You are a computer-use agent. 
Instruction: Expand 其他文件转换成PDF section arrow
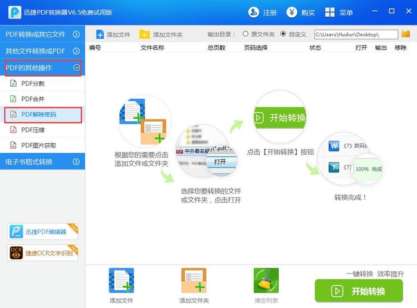(76, 51)
